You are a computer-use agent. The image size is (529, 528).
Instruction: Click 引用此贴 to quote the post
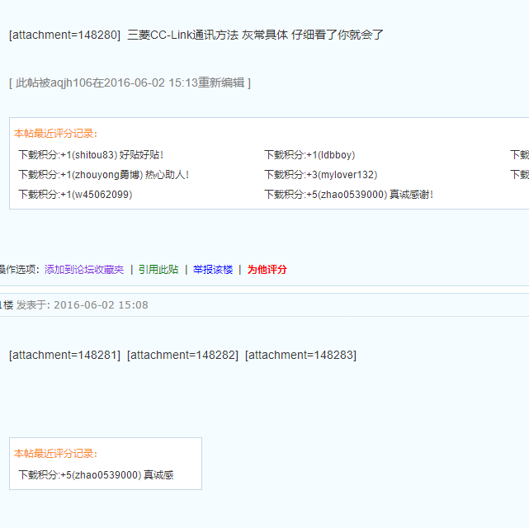pos(158,270)
